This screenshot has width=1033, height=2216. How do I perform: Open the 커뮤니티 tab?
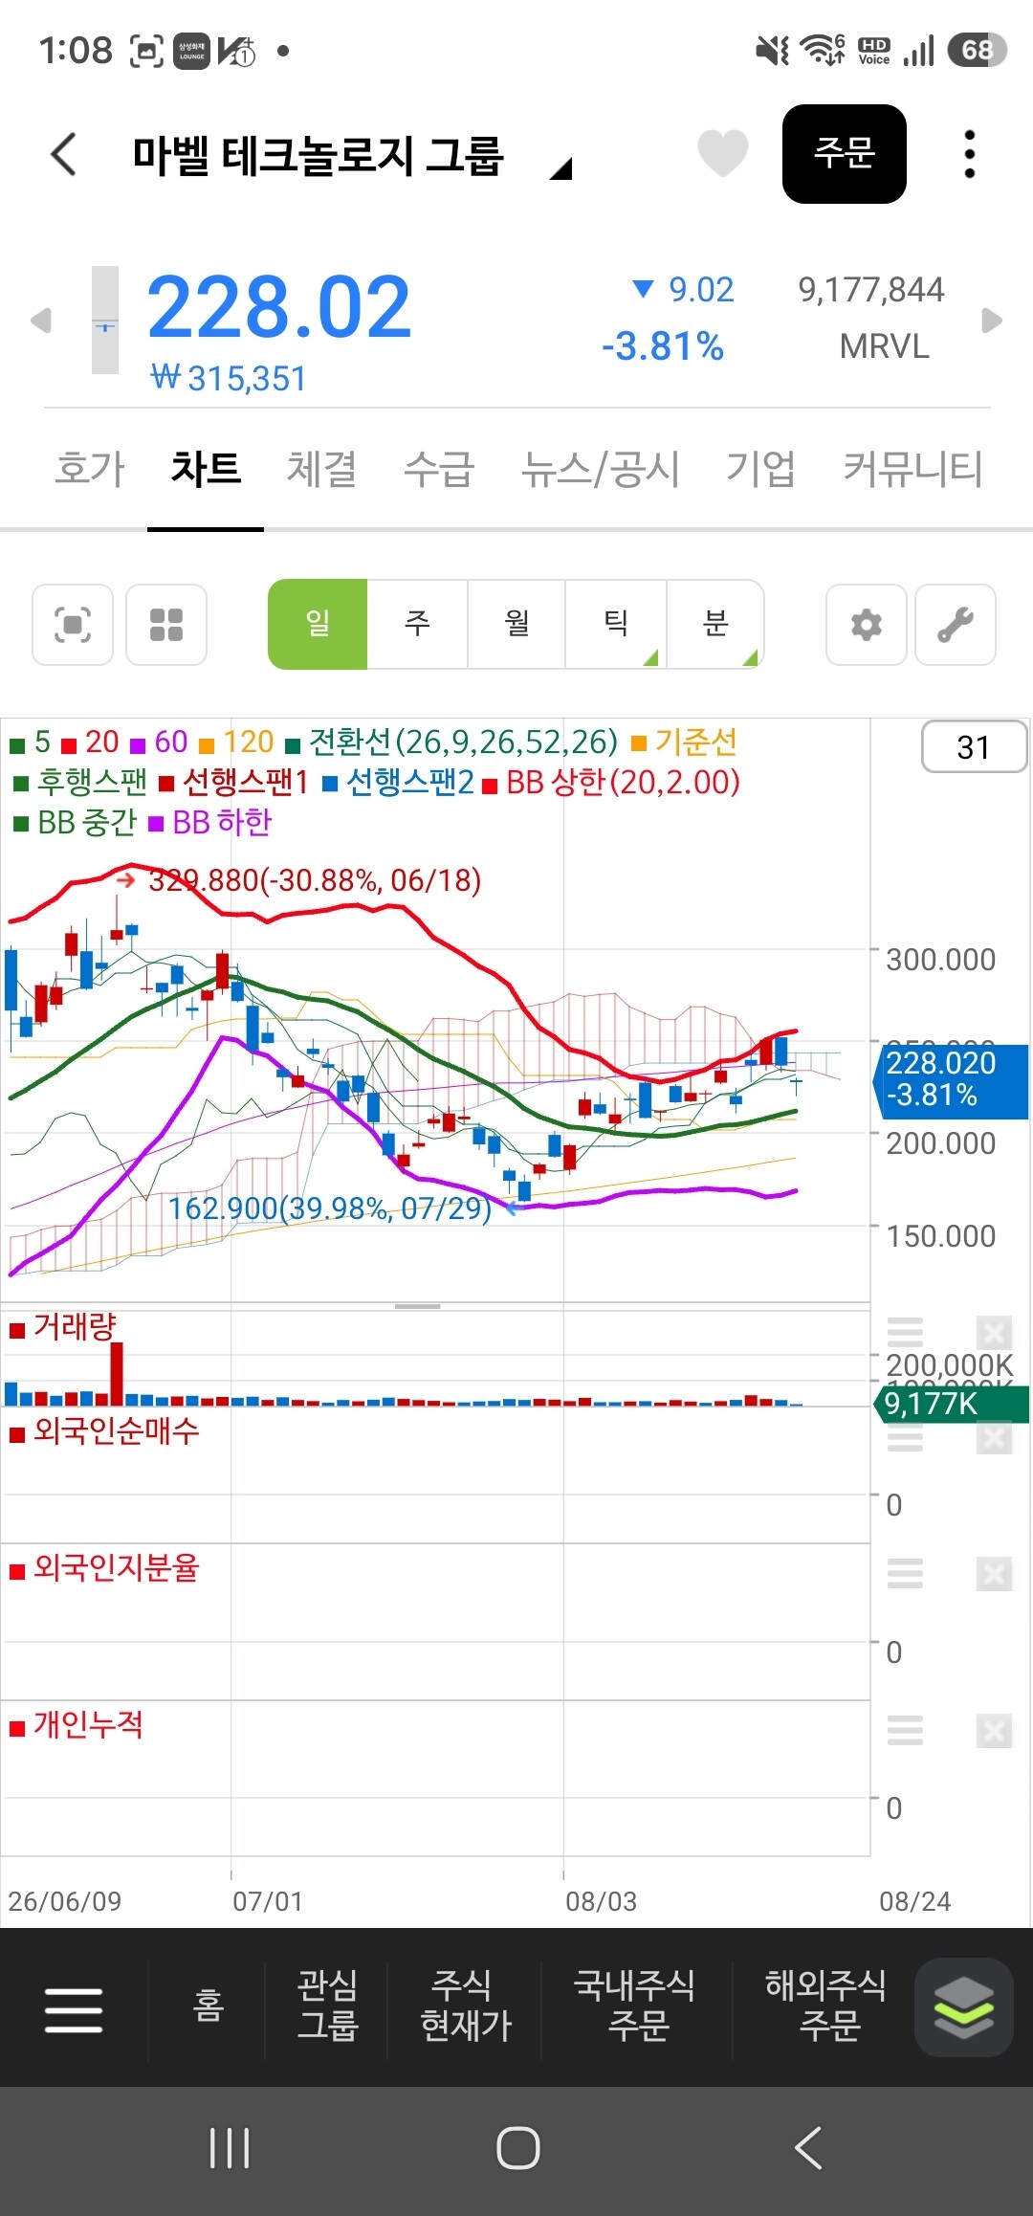point(912,469)
